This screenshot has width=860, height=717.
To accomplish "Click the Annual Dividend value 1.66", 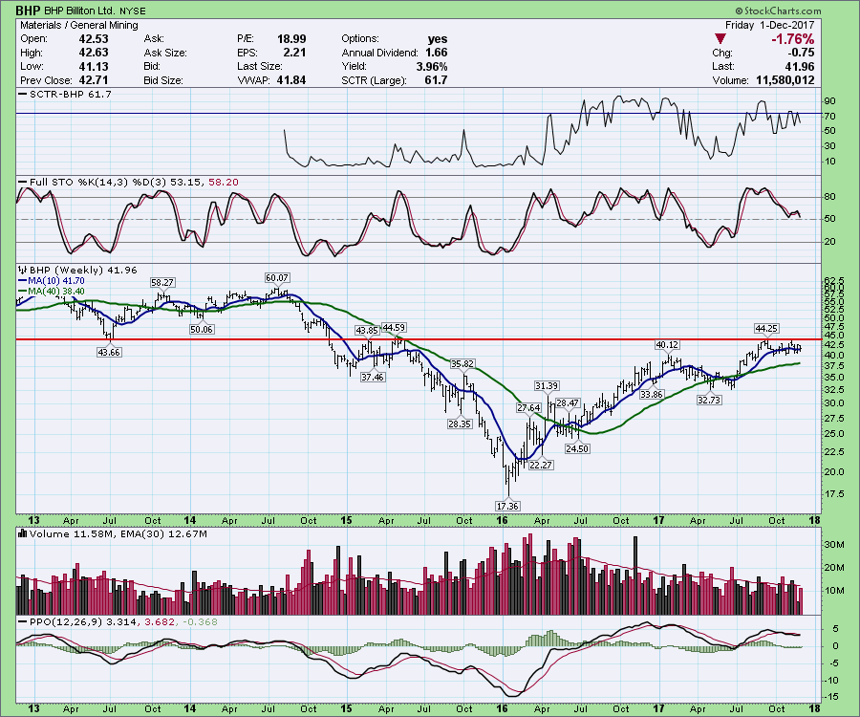I will click(437, 53).
